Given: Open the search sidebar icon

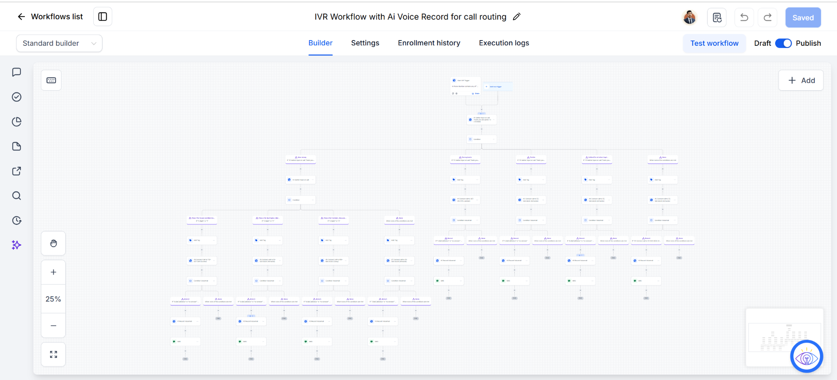Looking at the screenshot, I should (17, 196).
